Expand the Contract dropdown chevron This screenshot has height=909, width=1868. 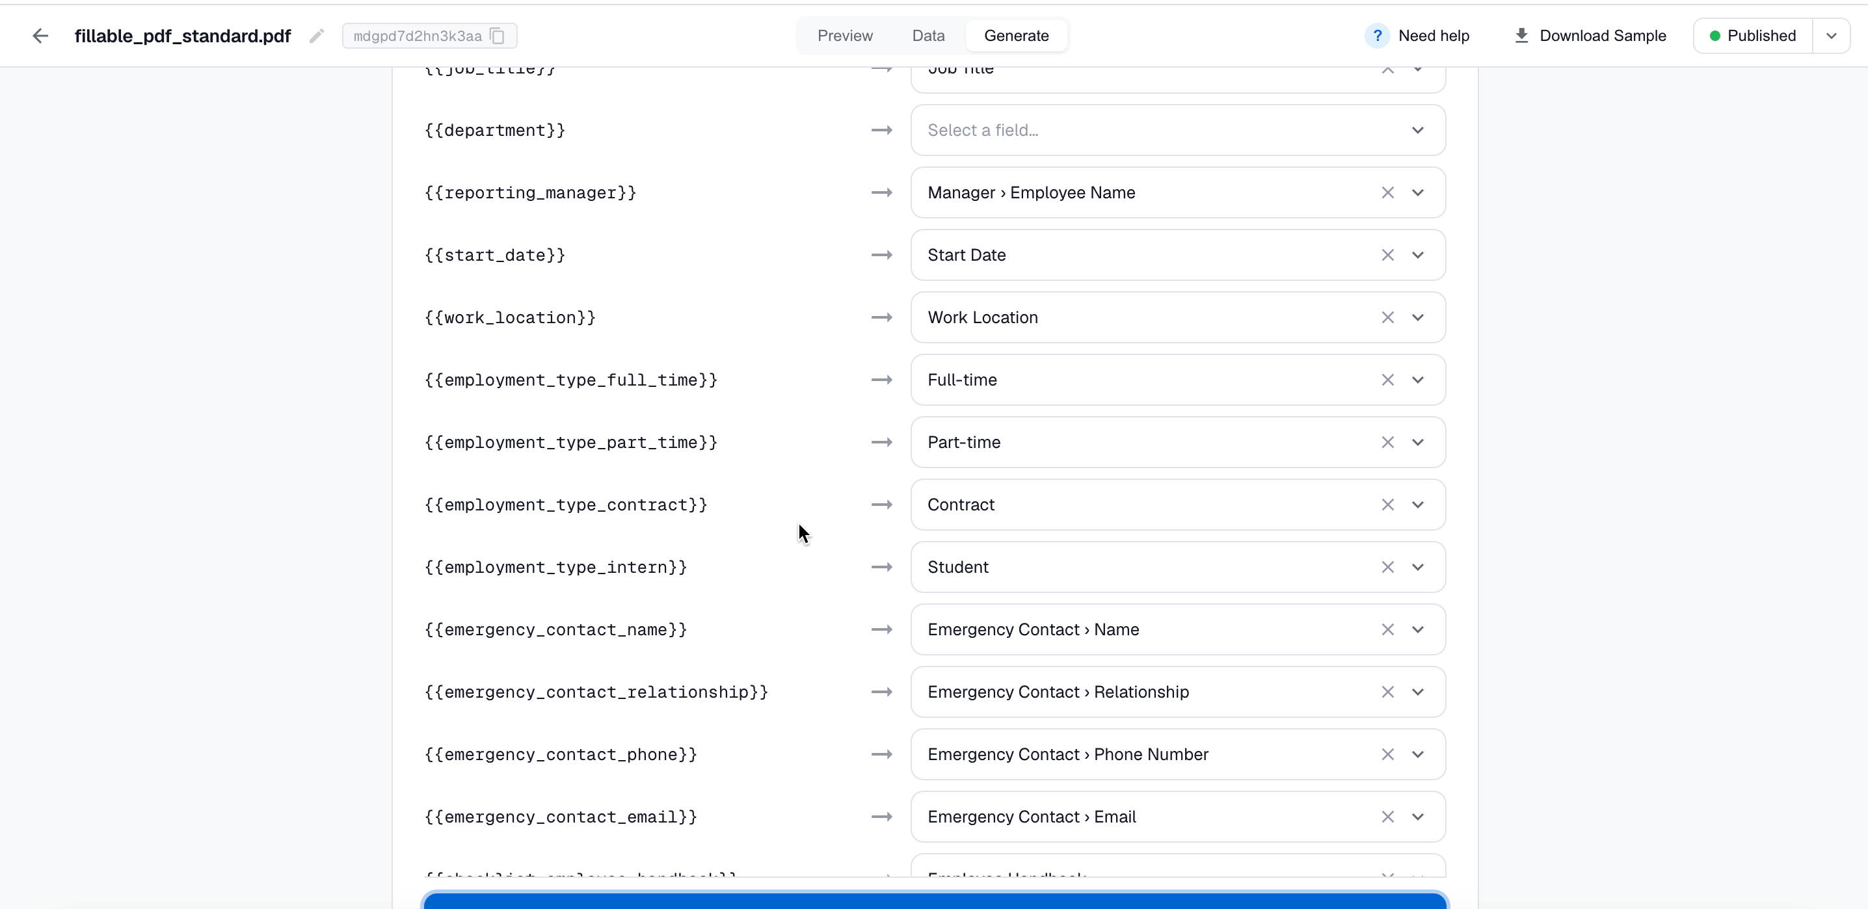pos(1417,504)
